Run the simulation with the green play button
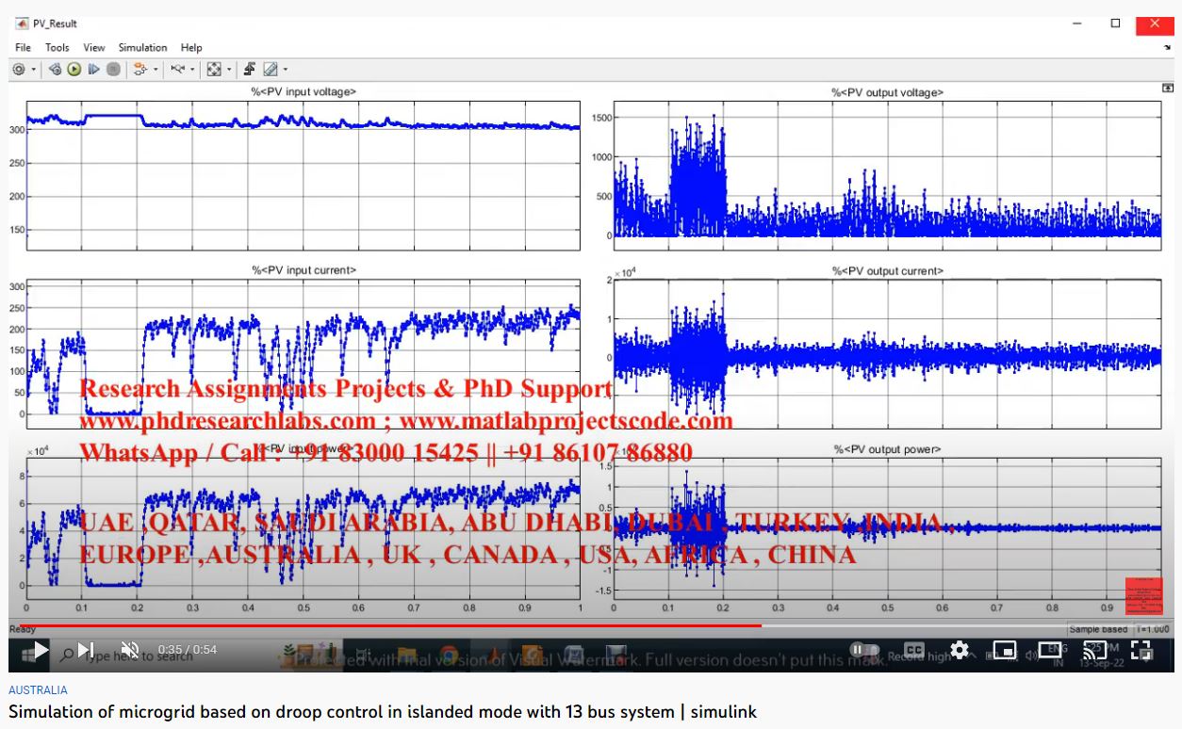This screenshot has width=1182, height=729. click(x=74, y=69)
